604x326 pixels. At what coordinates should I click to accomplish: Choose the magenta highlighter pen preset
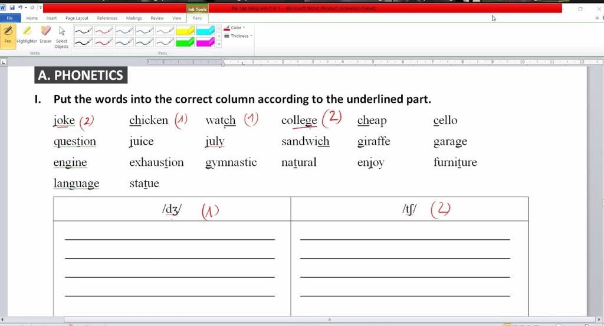[x=206, y=42]
